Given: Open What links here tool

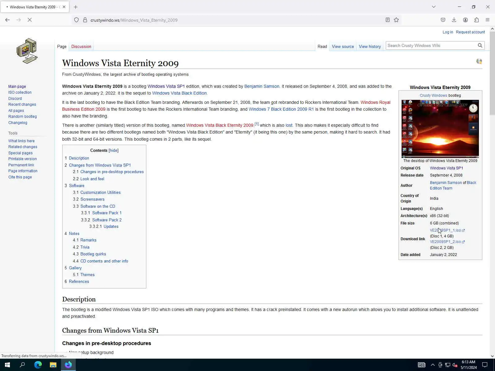Looking at the screenshot, I should 21,141.
